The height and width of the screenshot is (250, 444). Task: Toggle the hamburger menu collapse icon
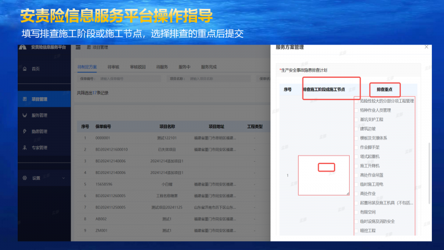click(78, 47)
